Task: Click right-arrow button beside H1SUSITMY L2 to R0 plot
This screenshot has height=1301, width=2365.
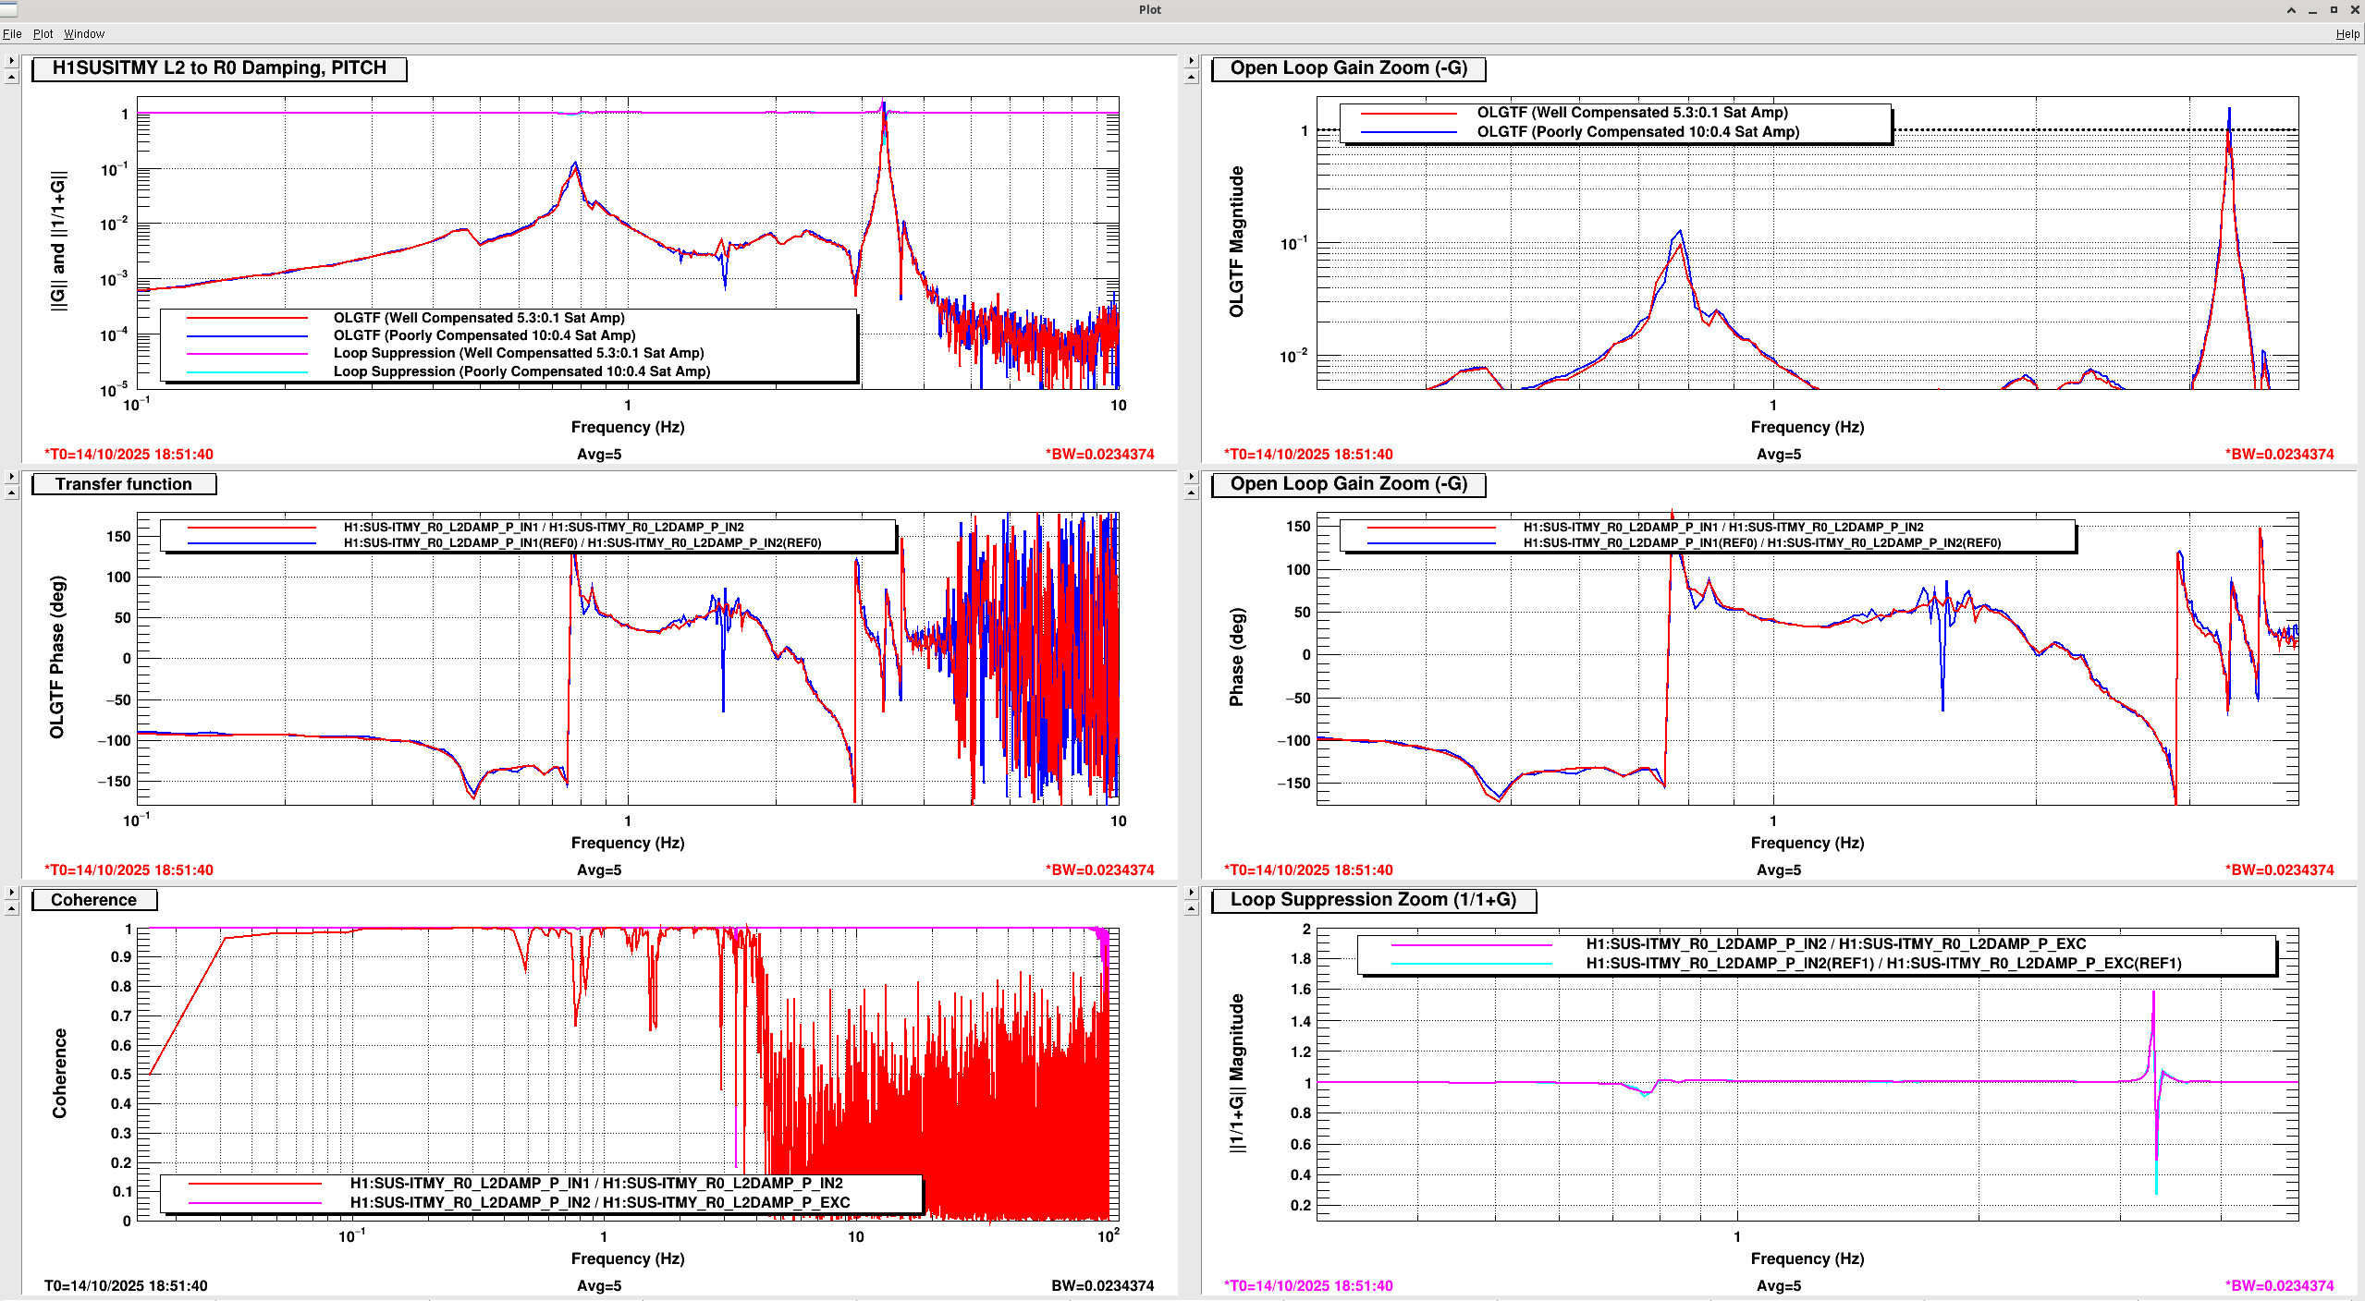Action: [x=11, y=61]
